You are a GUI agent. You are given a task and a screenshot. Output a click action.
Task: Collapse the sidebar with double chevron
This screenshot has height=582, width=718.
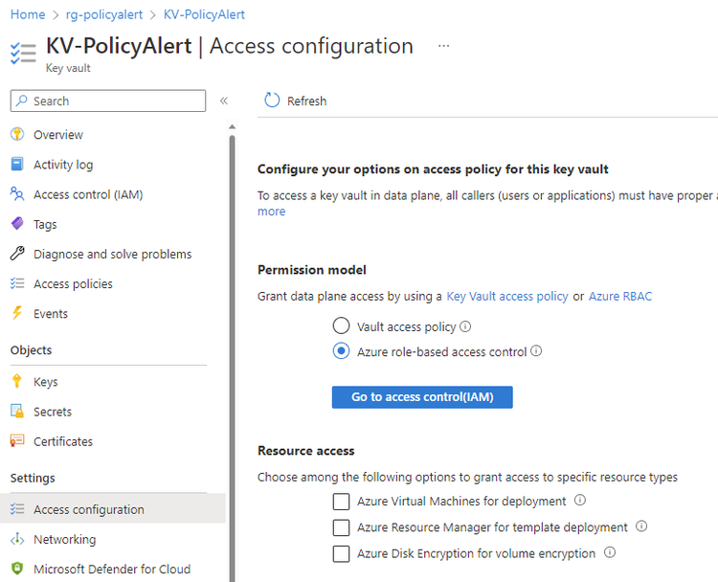click(223, 101)
